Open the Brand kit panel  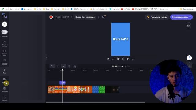(5, 99)
